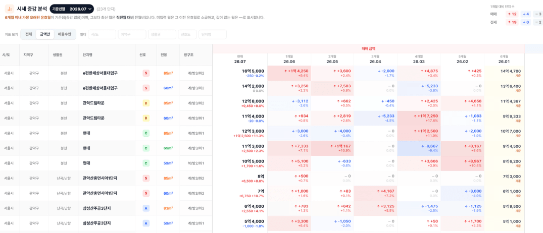Click the 단지명 filter input
The image size is (543, 233).
(213, 34)
